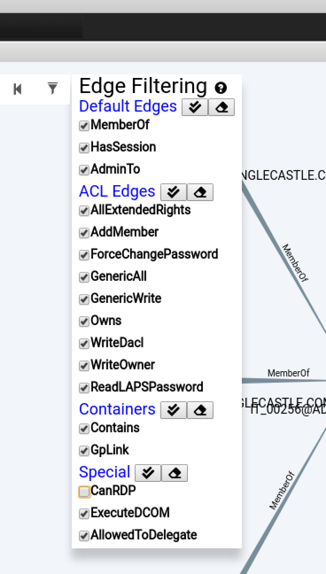Uncheck the ForceChangePassword filter
This screenshot has height=574, width=326.
tap(84, 255)
